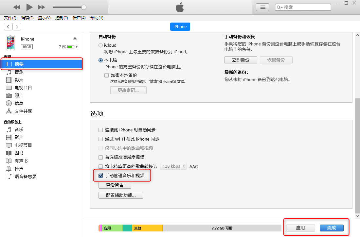Enable 通过 Wi-Fi 与此 iPhone 同步 checkbox
This screenshot has width=360, height=237.
click(x=100, y=139)
